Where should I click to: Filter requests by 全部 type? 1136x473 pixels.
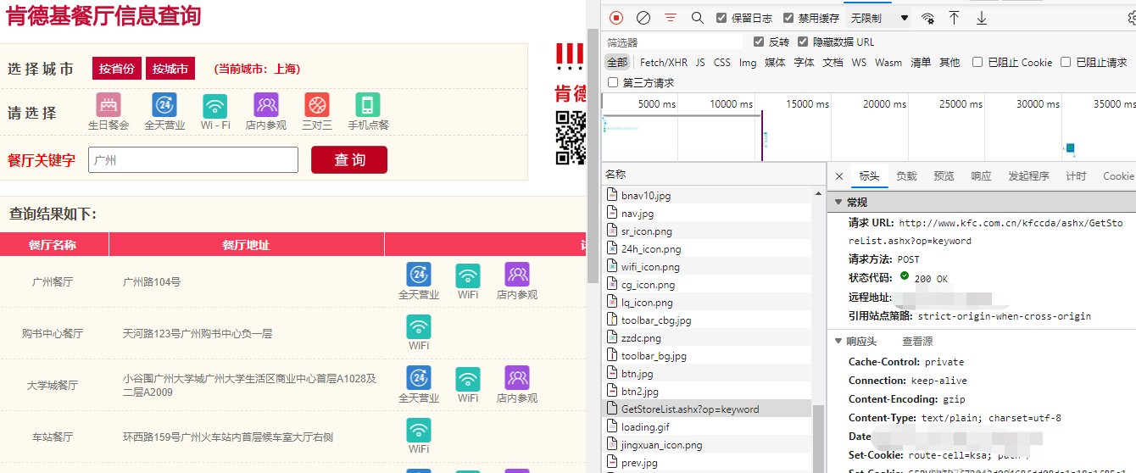(617, 62)
